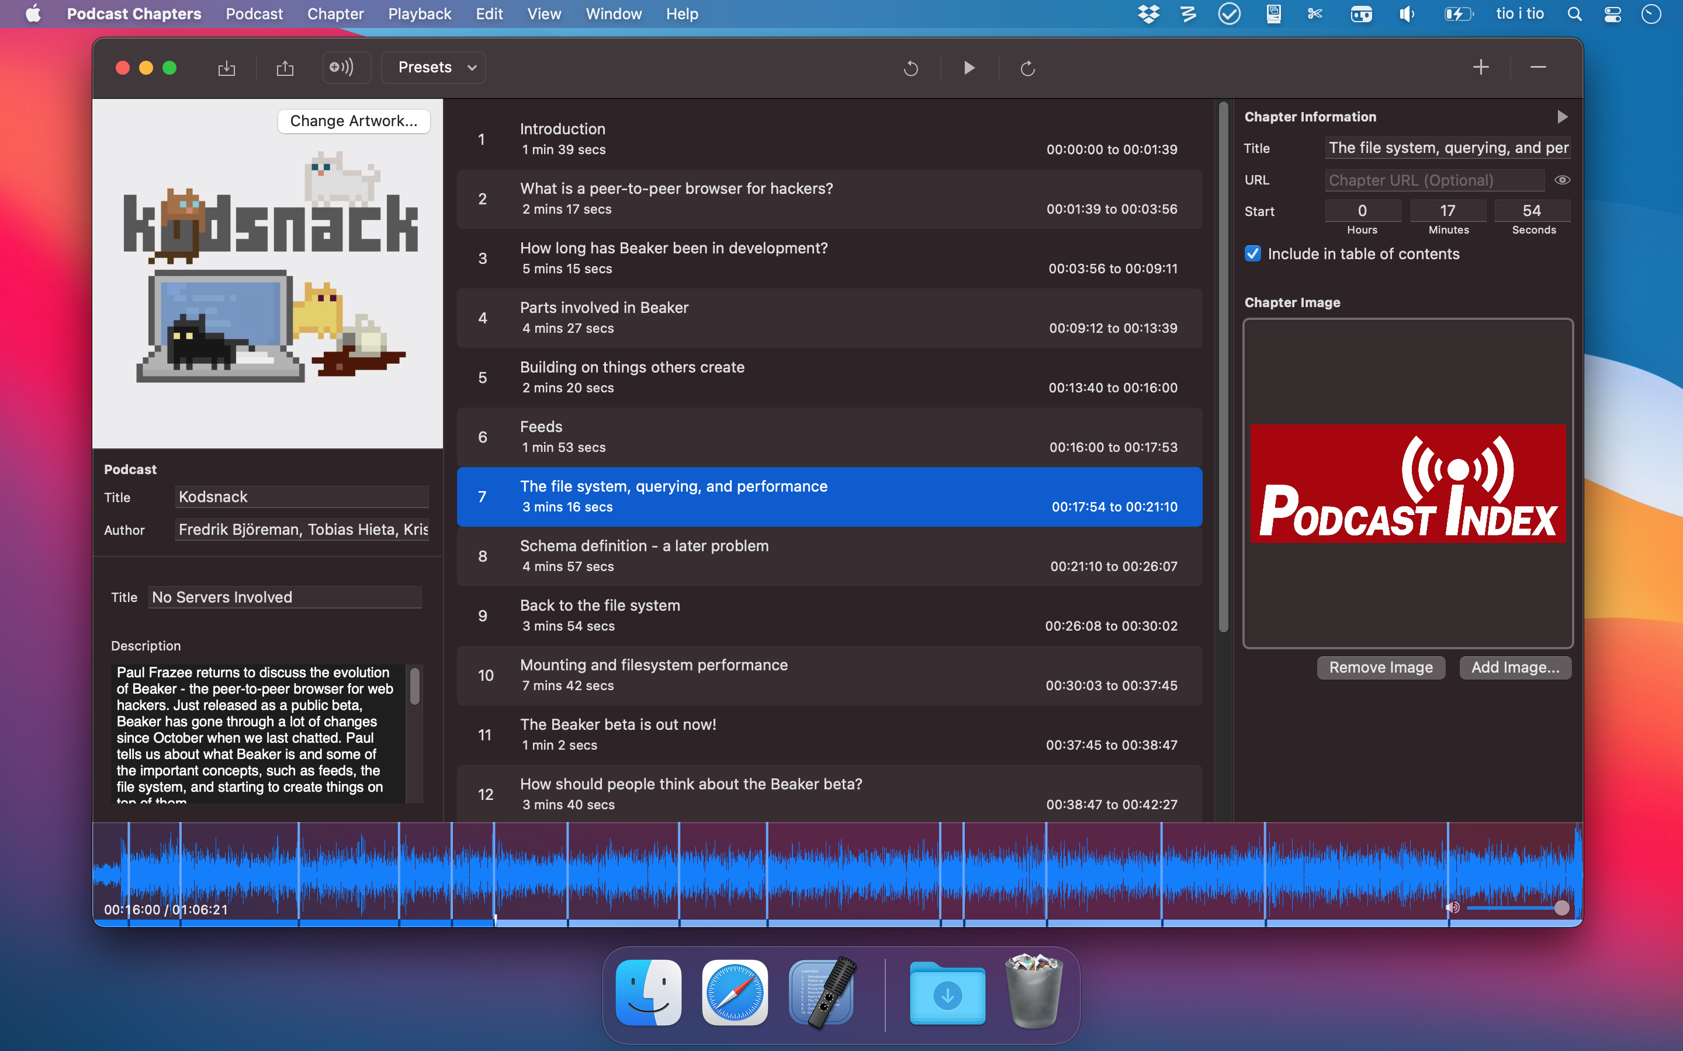Open the Playback menu in menu bar
Viewport: 1683px width, 1051px height.
pyautogui.click(x=420, y=13)
